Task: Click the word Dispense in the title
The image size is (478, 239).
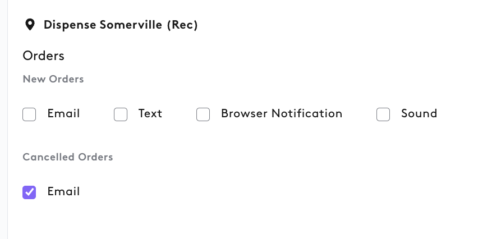Action: [x=70, y=25]
